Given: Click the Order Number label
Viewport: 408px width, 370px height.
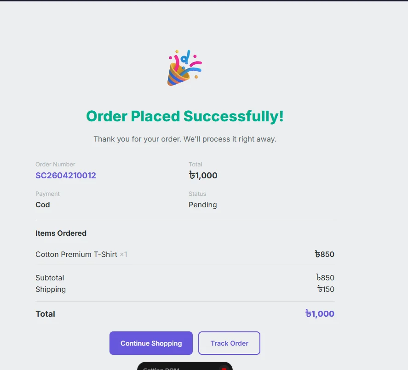Looking at the screenshot, I should point(55,165).
